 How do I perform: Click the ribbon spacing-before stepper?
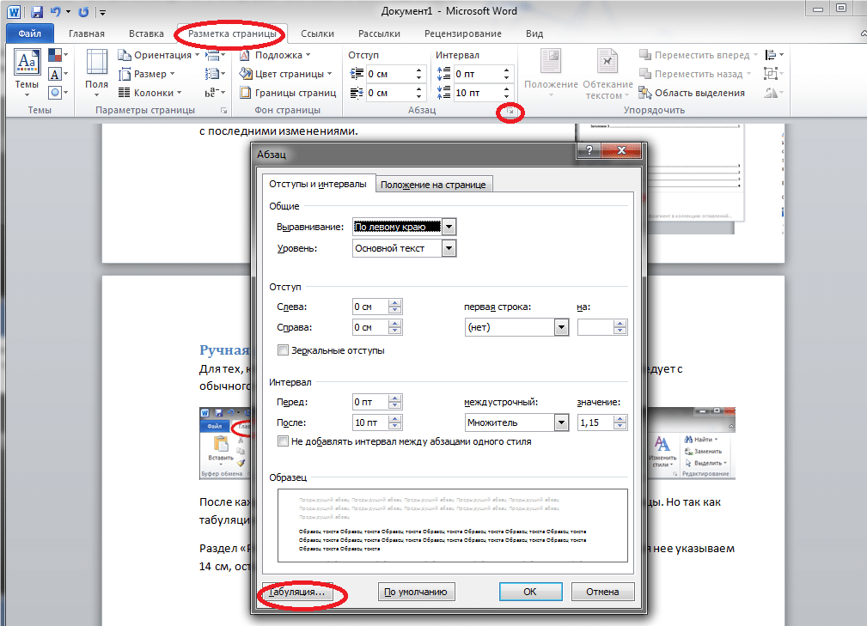(x=506, y=74)
